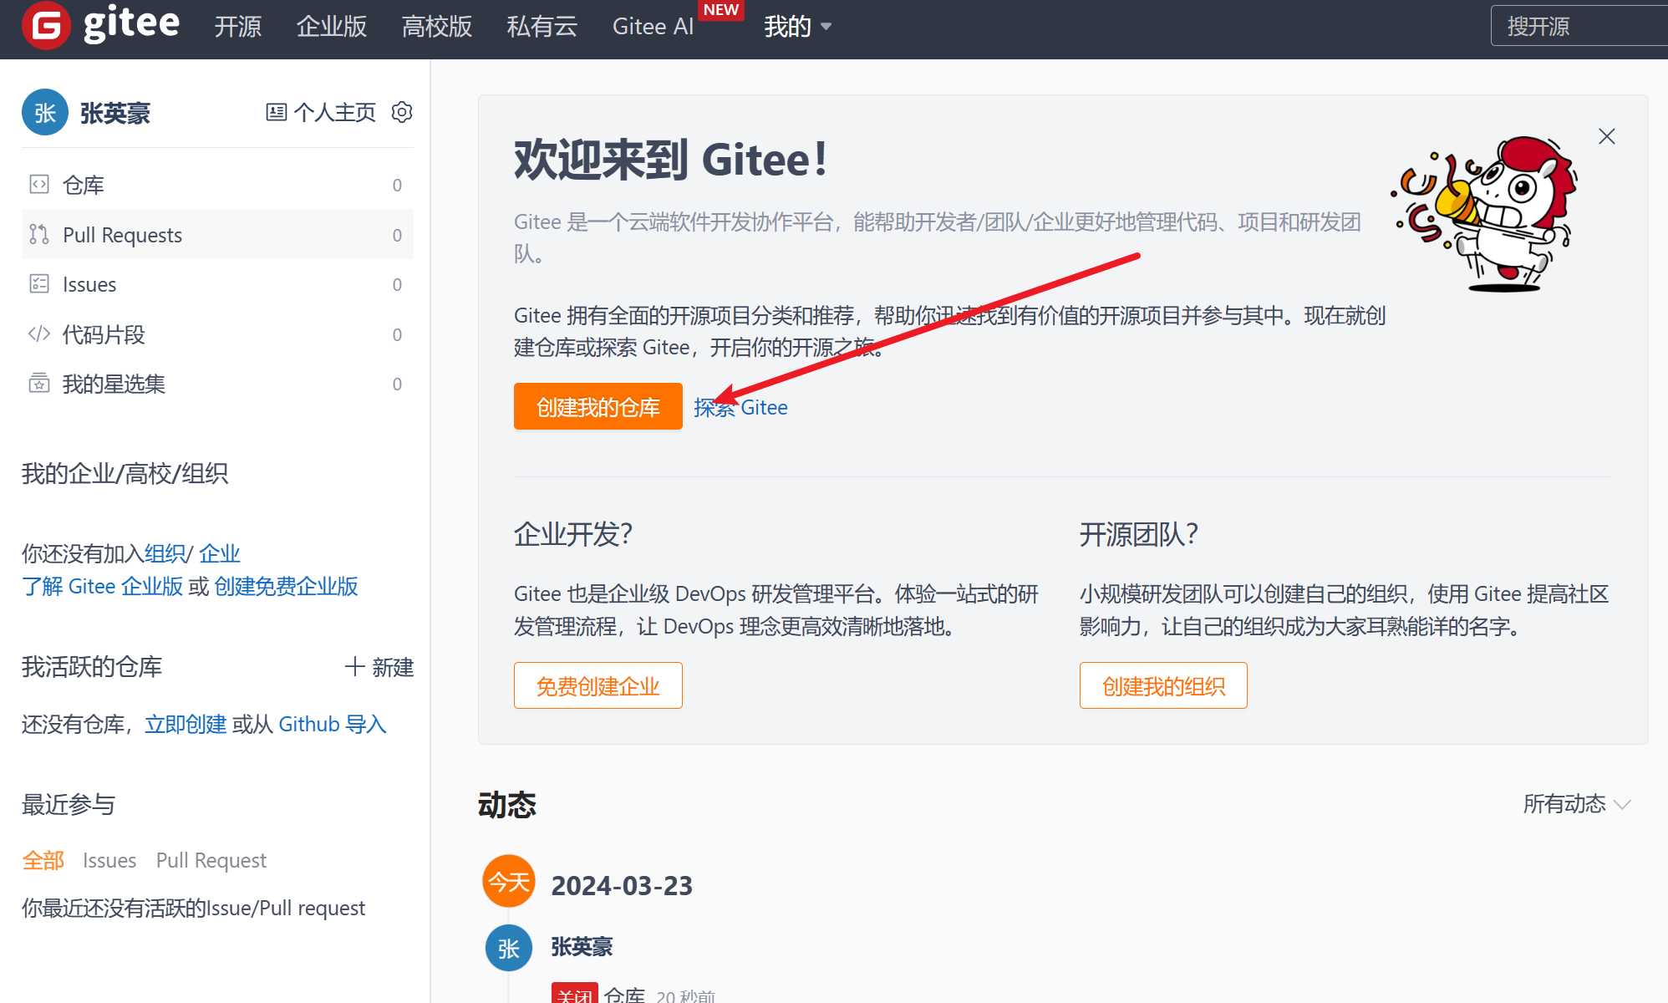Click the 个人主页 profile card icon

[276, 112]
